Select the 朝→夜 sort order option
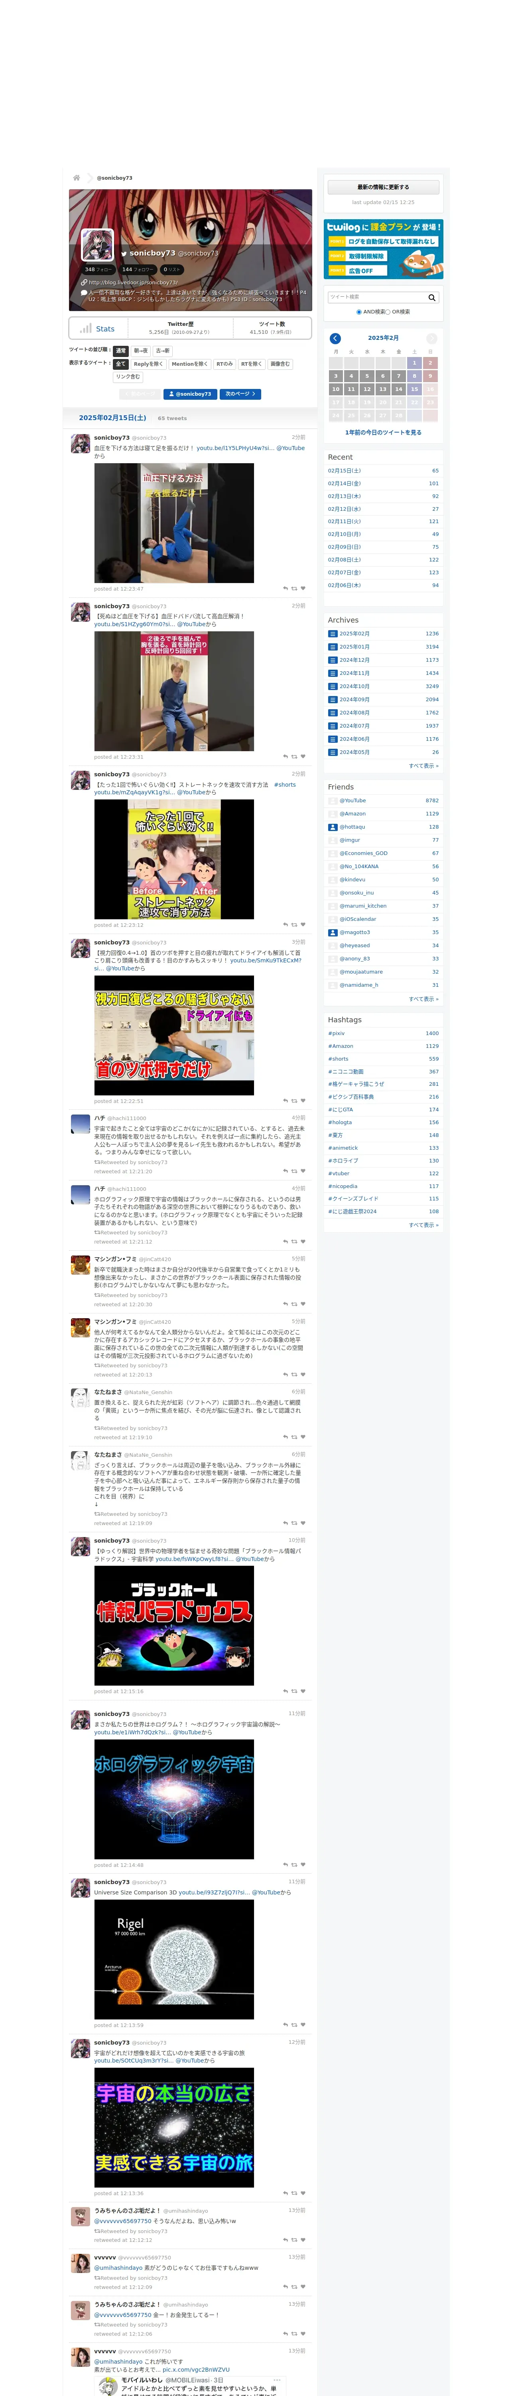This screenshot has height=2396, width=512. tap(140, 351)
